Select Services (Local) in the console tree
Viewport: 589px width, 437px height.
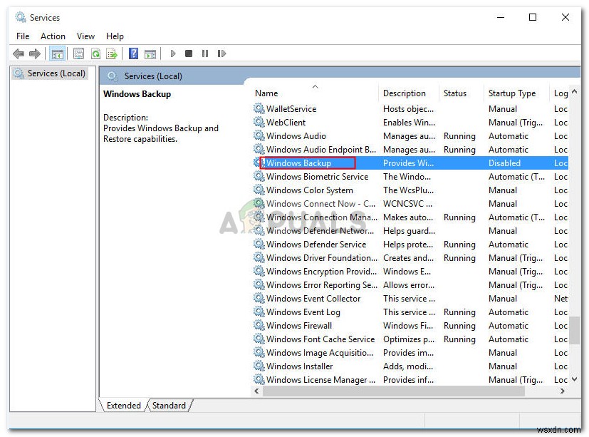(50, 73)
